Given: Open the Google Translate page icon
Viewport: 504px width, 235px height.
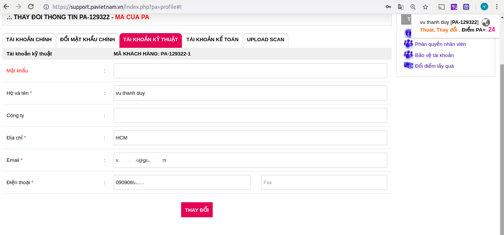Looking at the screenshot, I should click(x=401, y=7).
